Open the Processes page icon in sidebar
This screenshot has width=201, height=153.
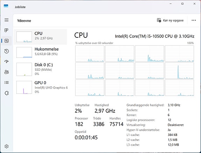7,30
